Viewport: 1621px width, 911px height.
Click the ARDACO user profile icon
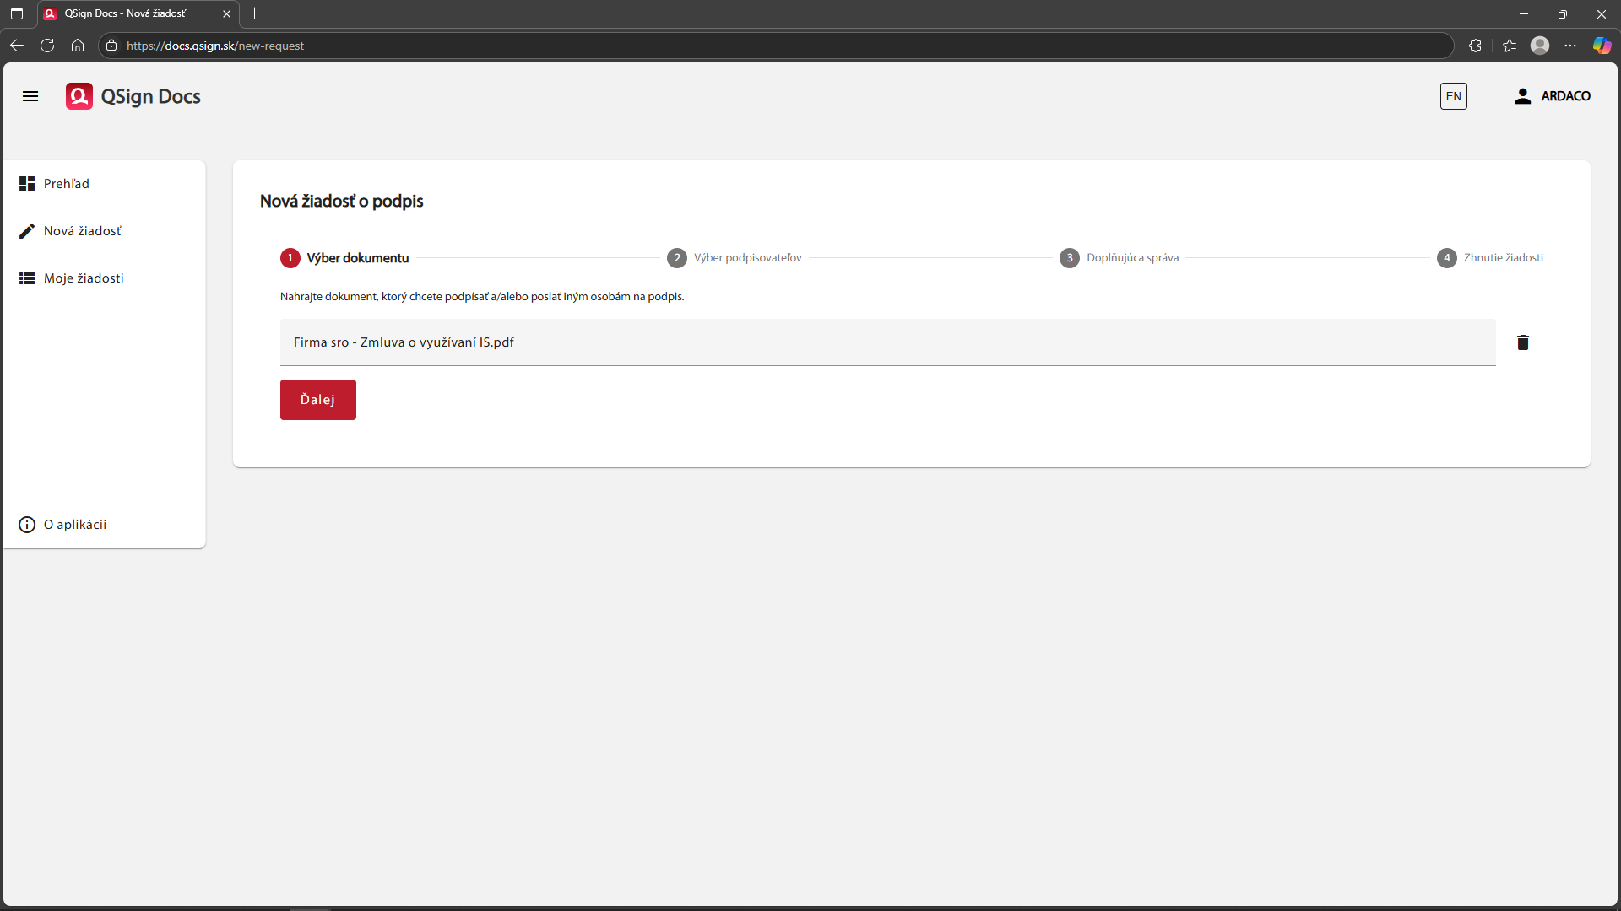pos(1522,96)
